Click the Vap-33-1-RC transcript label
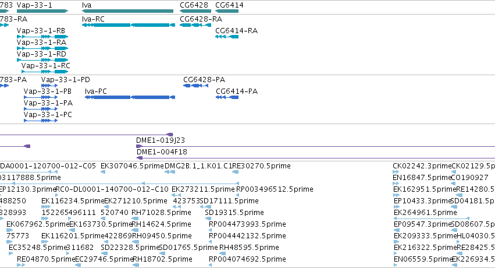 (x=46, y=66)
